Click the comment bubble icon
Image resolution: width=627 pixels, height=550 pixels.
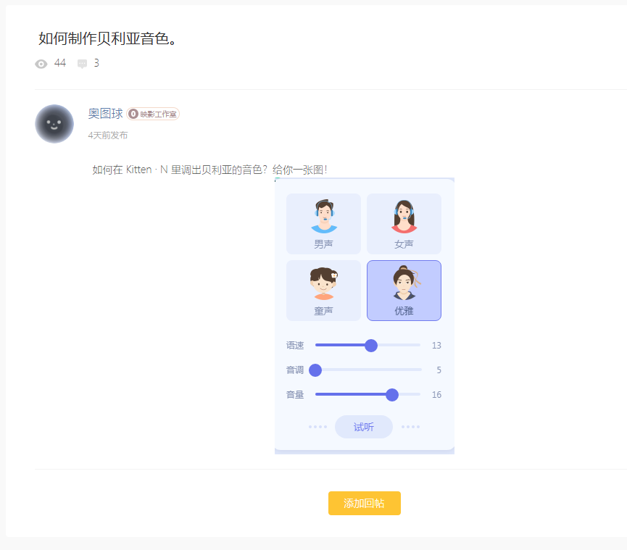pos(82,64)
